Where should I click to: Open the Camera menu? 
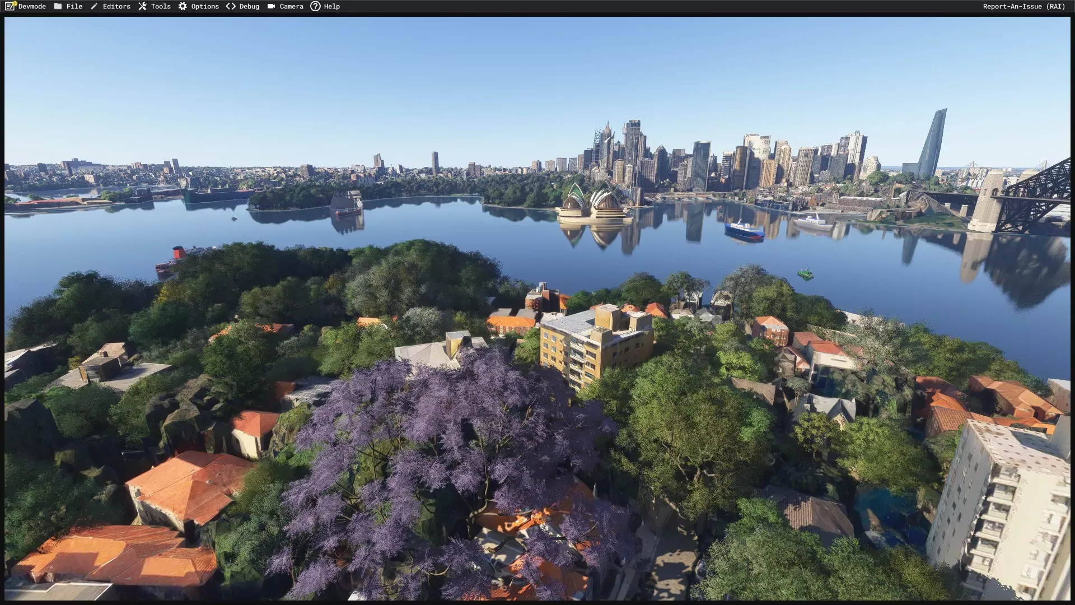click(x=291, y=6)
